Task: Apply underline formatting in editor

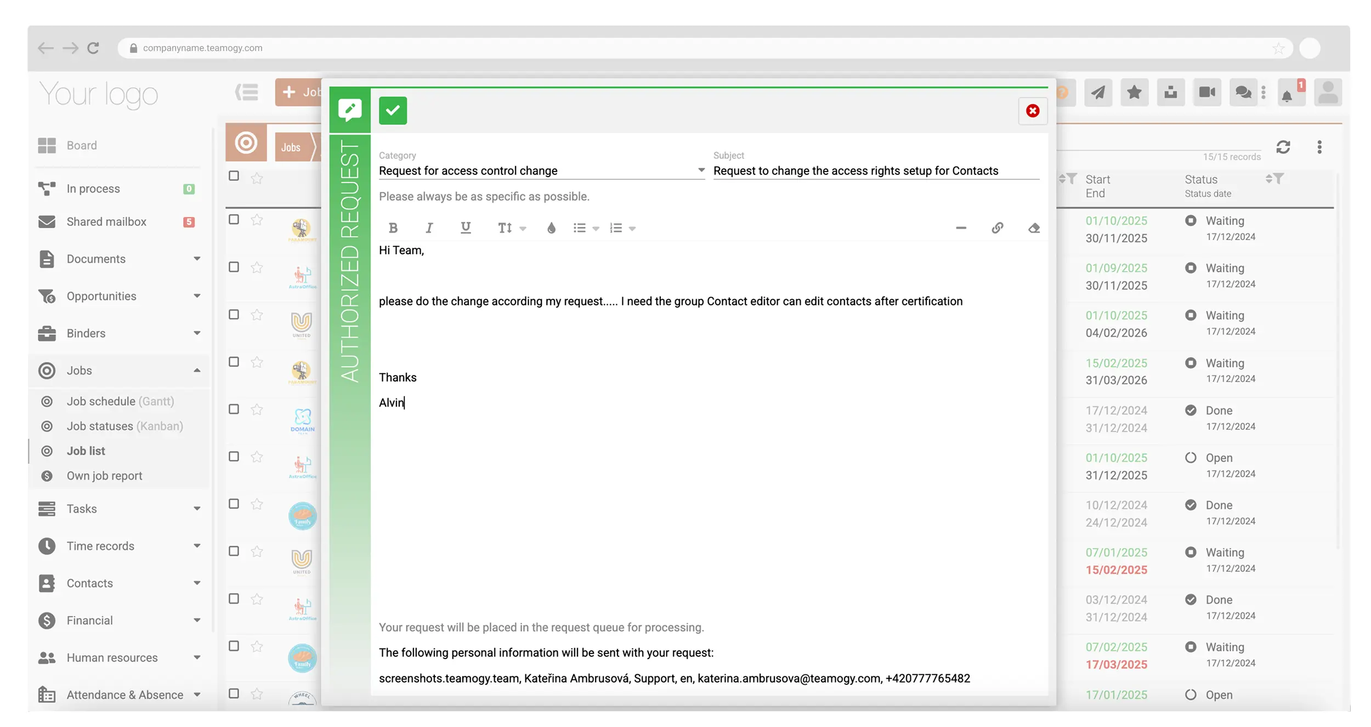Action: (x=466, y=228)
